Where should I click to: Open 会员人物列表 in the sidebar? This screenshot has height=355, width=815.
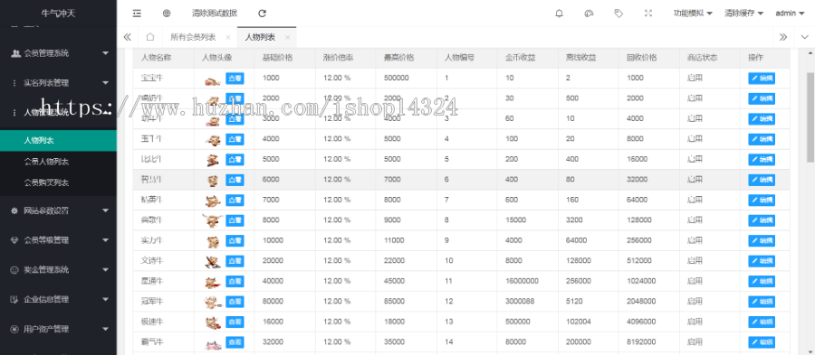58,162
